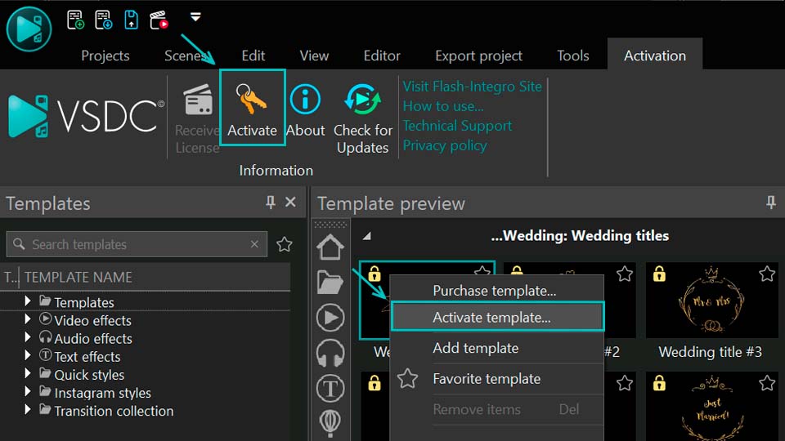785x441 pixels.
Task: Expand the Instagram styles tree node
Action: pyautogui.click(x=28, y=391)
